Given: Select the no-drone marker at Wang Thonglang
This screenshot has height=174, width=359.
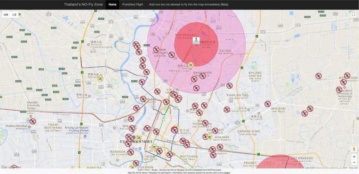Looking at the screenshot, I should 205,123.
